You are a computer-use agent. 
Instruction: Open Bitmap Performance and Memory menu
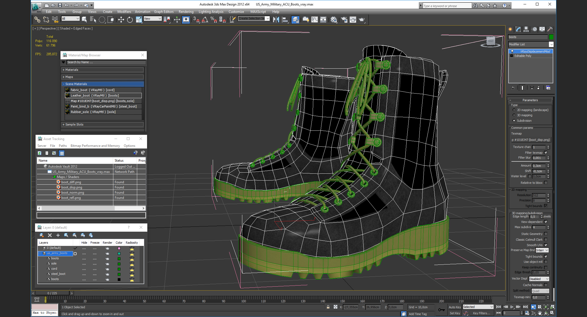coord(95,146)
